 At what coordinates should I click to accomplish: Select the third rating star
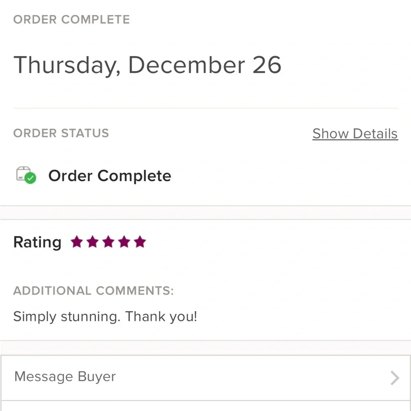[108, 242]
